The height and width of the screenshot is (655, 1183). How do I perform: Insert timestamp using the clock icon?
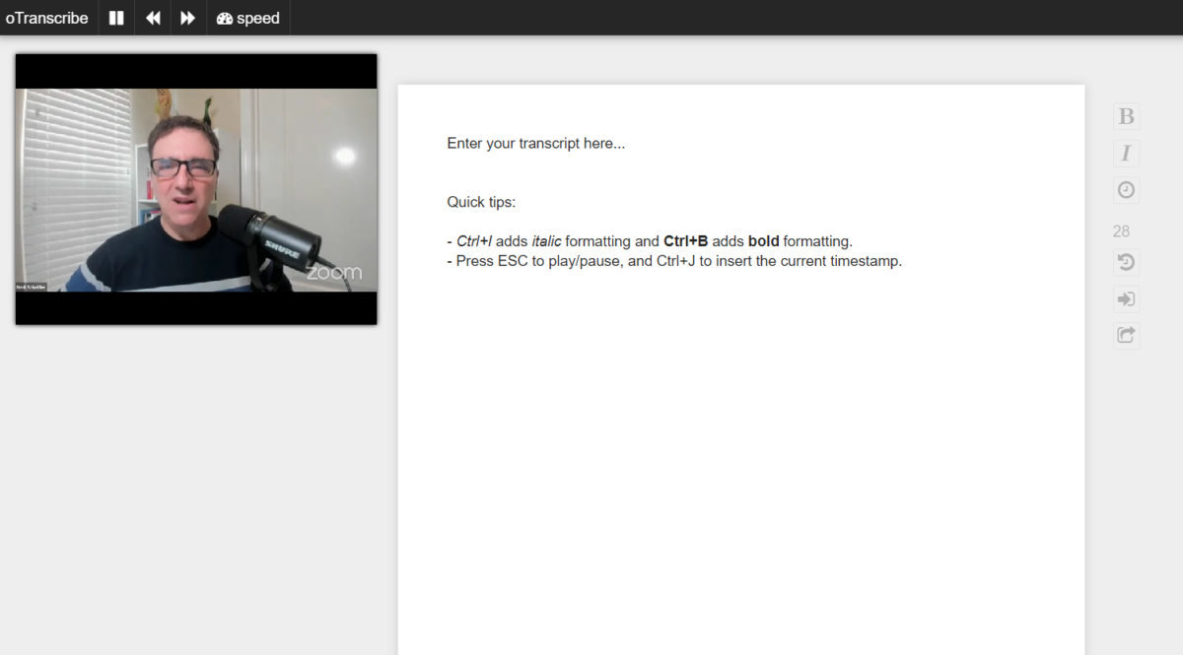(1126, 190)
